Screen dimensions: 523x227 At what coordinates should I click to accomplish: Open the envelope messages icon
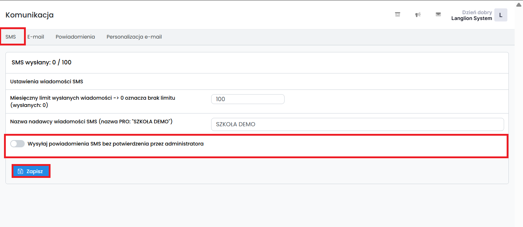point(438,15)
